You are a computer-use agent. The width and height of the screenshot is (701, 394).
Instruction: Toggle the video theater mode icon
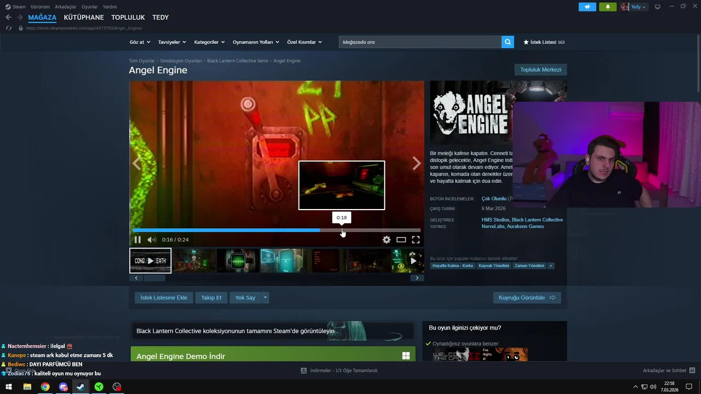click(x=401, y=240)
